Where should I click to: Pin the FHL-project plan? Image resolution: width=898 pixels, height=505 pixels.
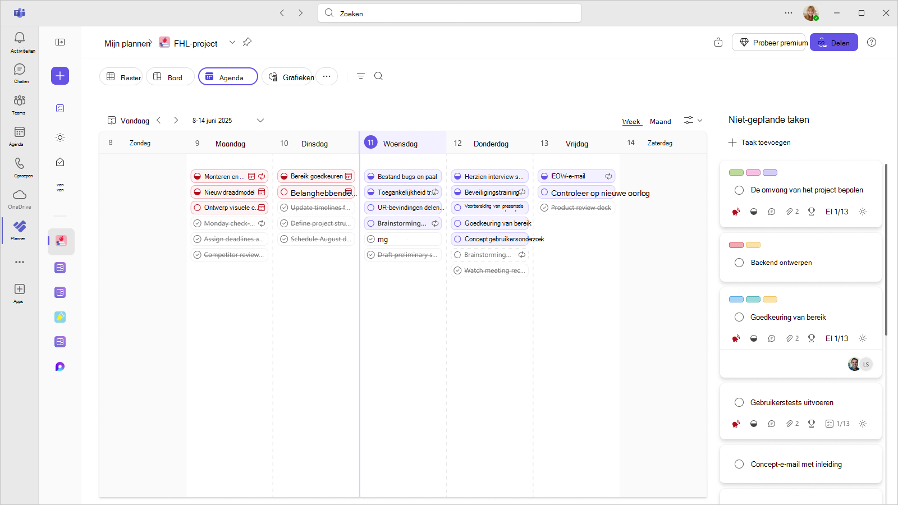click(x=247, y=42)
